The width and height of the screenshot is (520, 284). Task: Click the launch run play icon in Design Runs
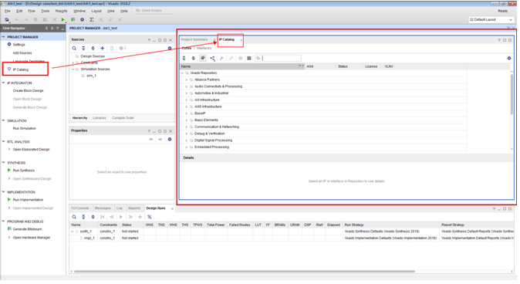click(x=121, y=217)
